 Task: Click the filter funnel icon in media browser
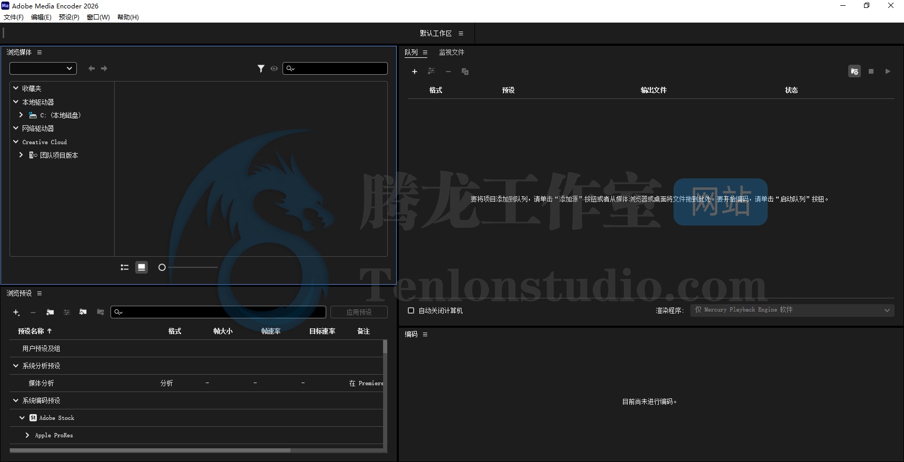click(x=260, y=68)
